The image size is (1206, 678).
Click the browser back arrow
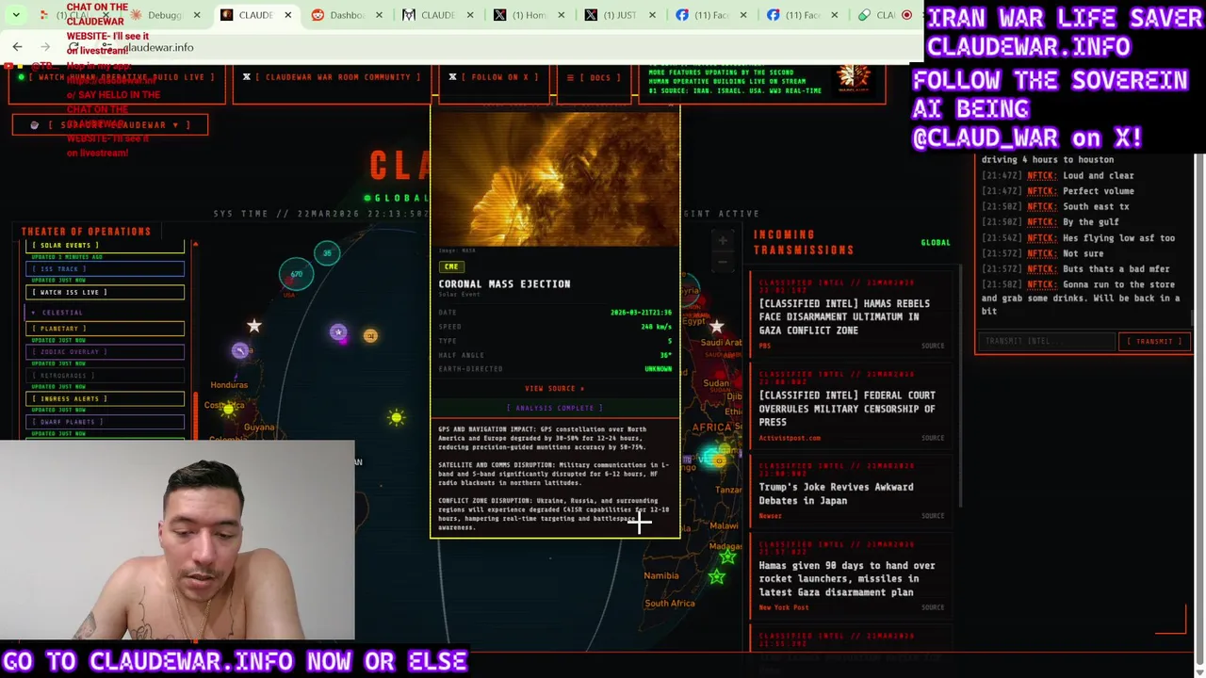pos(17,46)
